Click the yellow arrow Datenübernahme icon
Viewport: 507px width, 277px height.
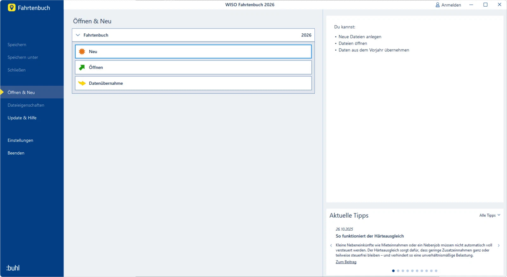(x=82, y=83)
